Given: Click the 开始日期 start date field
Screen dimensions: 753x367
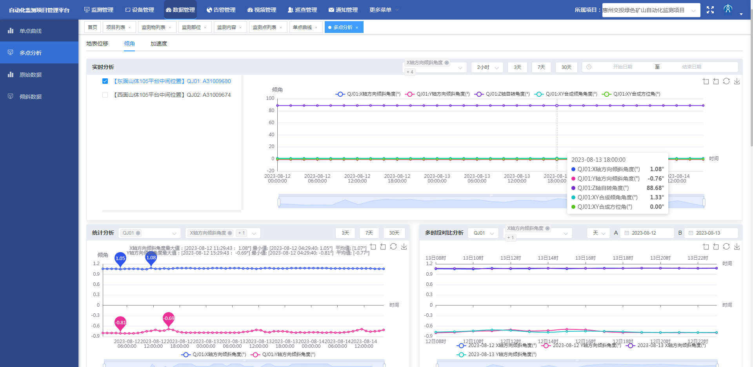Looking at the screenshot, I should click(x=622, y=67).
